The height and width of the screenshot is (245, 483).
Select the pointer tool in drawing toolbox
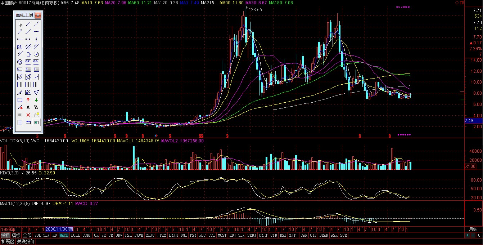pos(20,24)
